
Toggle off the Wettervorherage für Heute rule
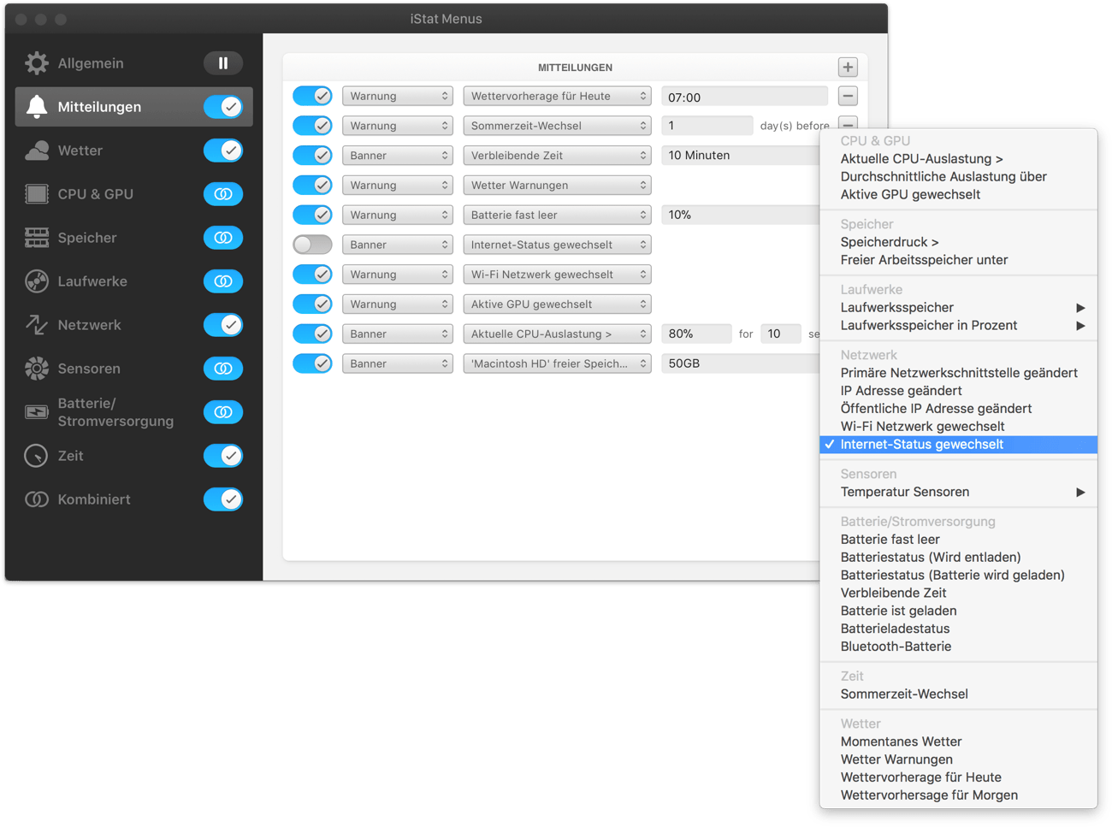coord(312,96)
